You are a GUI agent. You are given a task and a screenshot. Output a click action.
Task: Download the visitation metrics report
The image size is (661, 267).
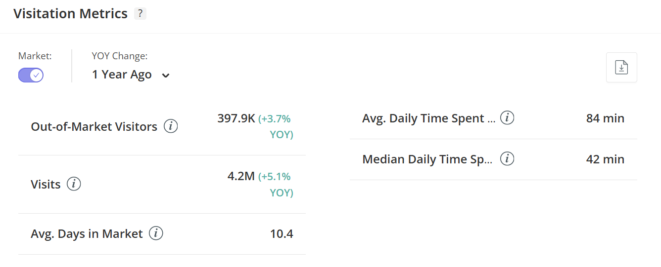pos(621,67)
